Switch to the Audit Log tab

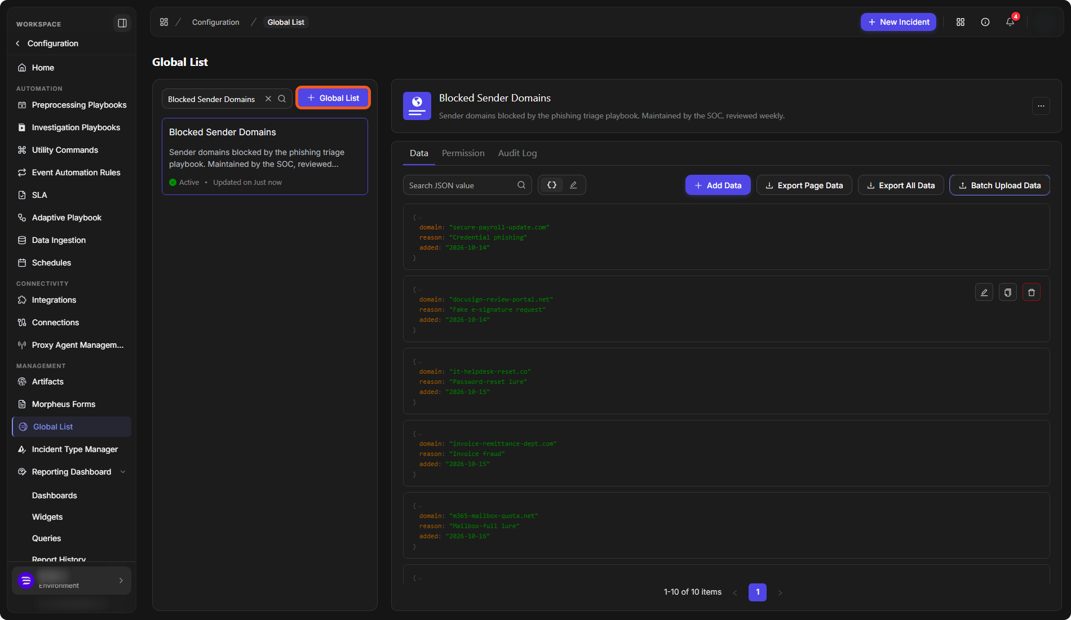(x=517, y=153)
